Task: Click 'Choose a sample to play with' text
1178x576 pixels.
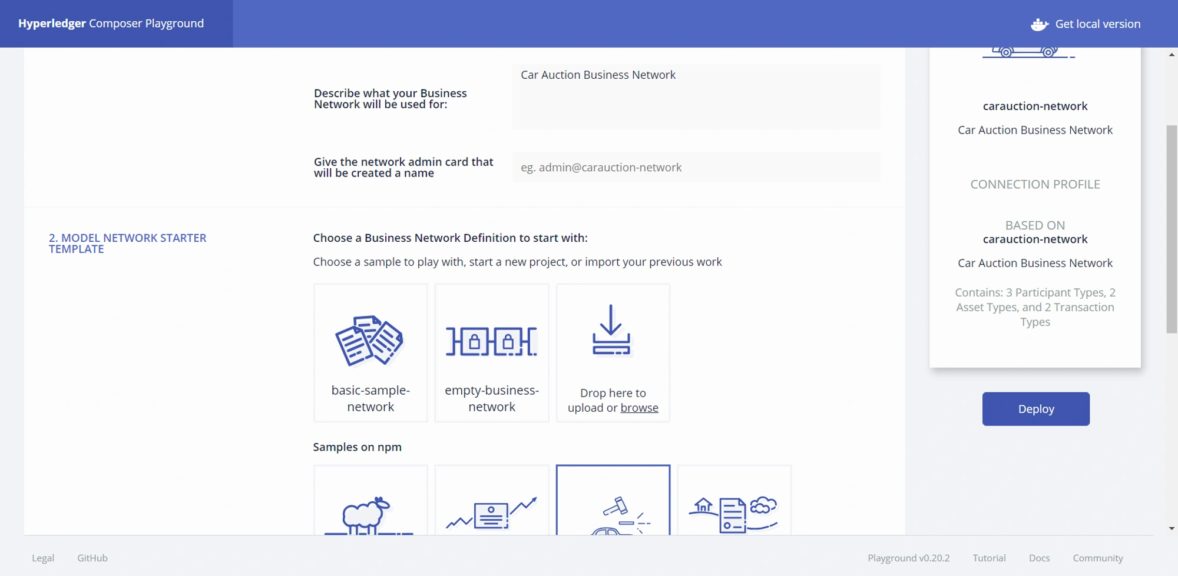Action: pos(517,262)
